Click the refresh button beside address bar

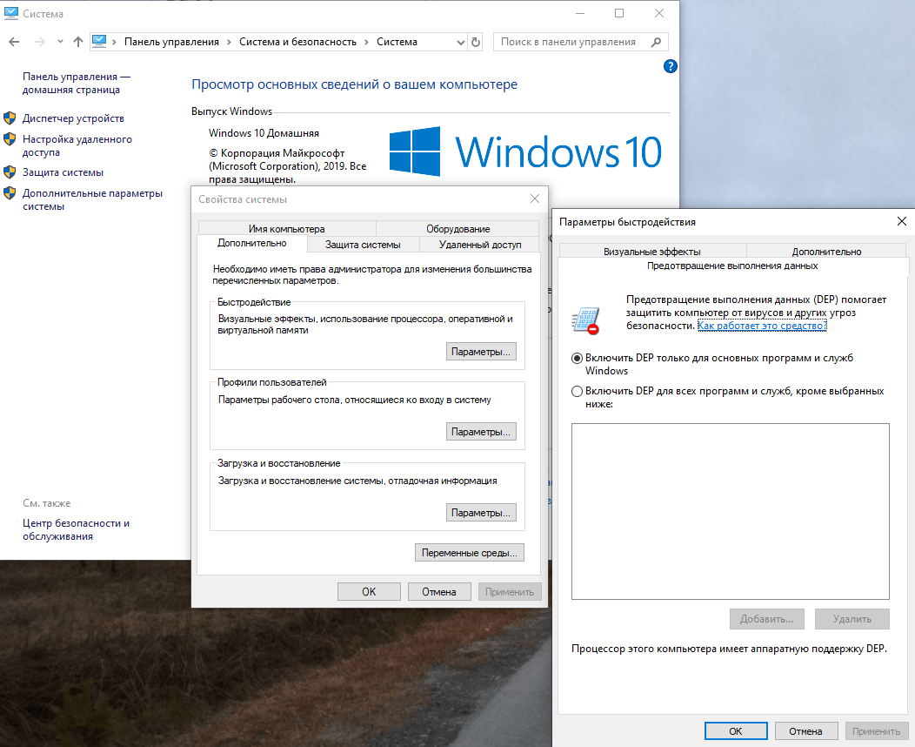pos(476,42)
